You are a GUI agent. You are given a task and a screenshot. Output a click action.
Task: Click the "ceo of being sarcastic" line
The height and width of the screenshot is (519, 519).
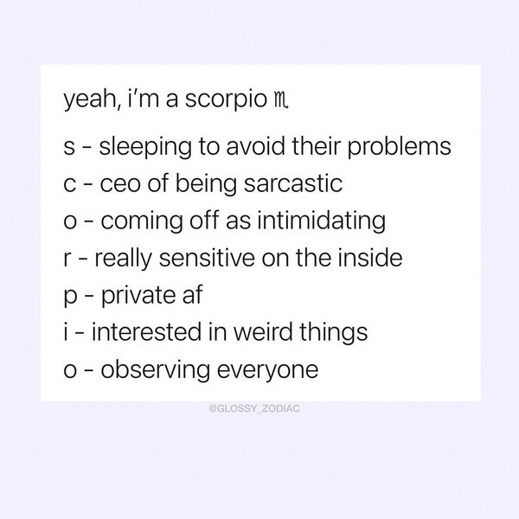point(199,184)
